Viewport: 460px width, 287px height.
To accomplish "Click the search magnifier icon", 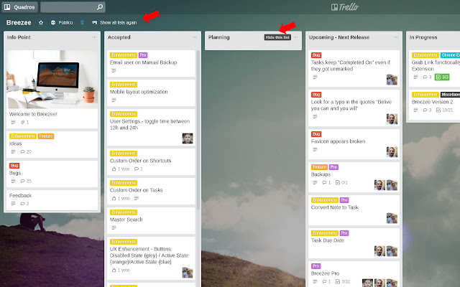I will pos(100,6).
